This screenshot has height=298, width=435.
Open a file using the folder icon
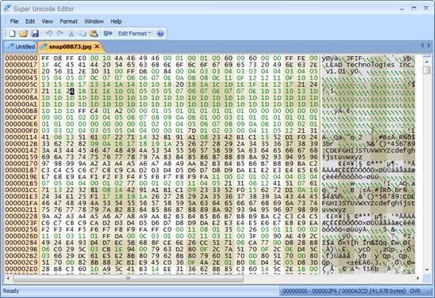[24, 33]
